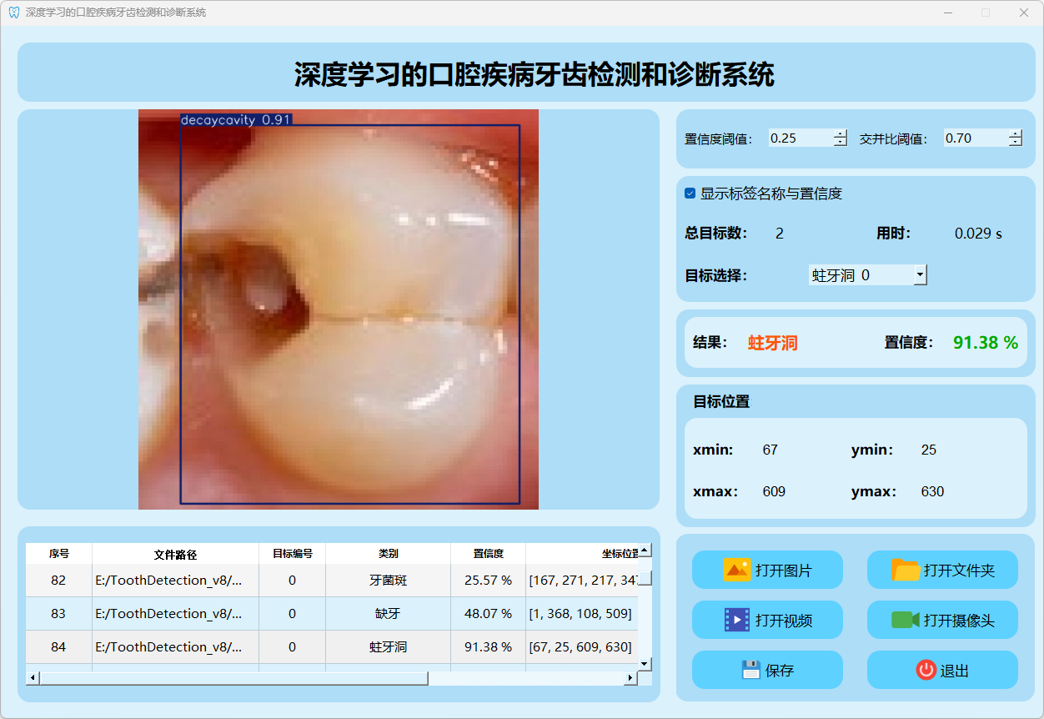
Task: Click the 打开文件夹 button label
Action: [x=959, y=571]
